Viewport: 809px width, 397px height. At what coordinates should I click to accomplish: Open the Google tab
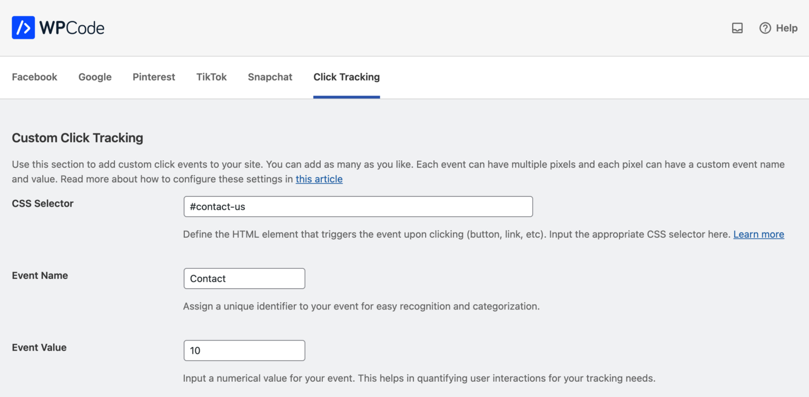click(95, 77)
